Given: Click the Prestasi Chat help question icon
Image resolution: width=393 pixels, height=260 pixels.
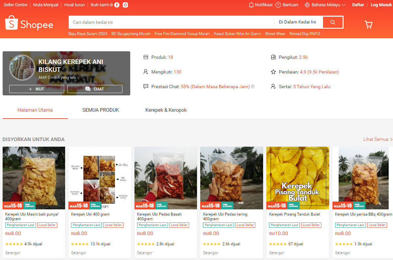Looking at the screenshot, I should [253, 87].
